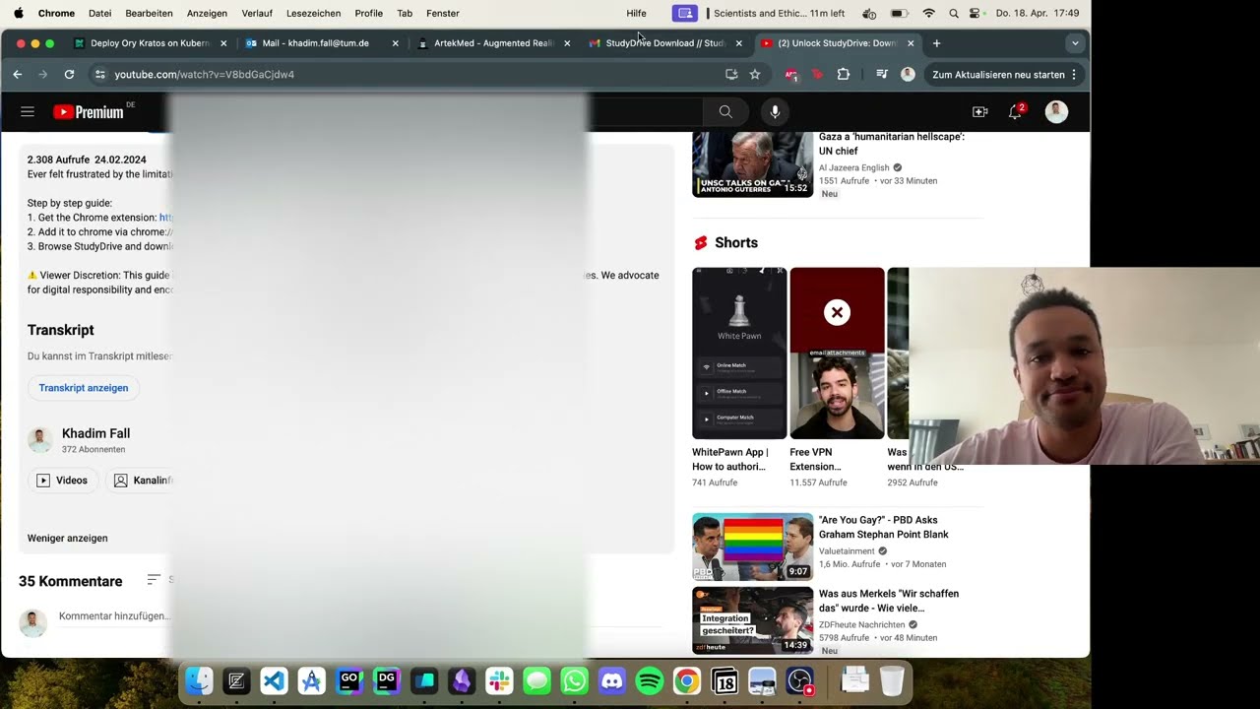Open Chrome extensions puzzle icon
Image resolution: width=1260 pixels, height=709 pixels.
[844, 74]
